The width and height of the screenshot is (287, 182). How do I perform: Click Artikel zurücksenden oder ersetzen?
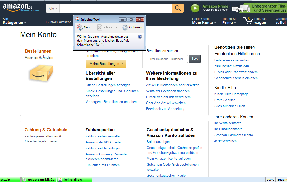(173, 85)
